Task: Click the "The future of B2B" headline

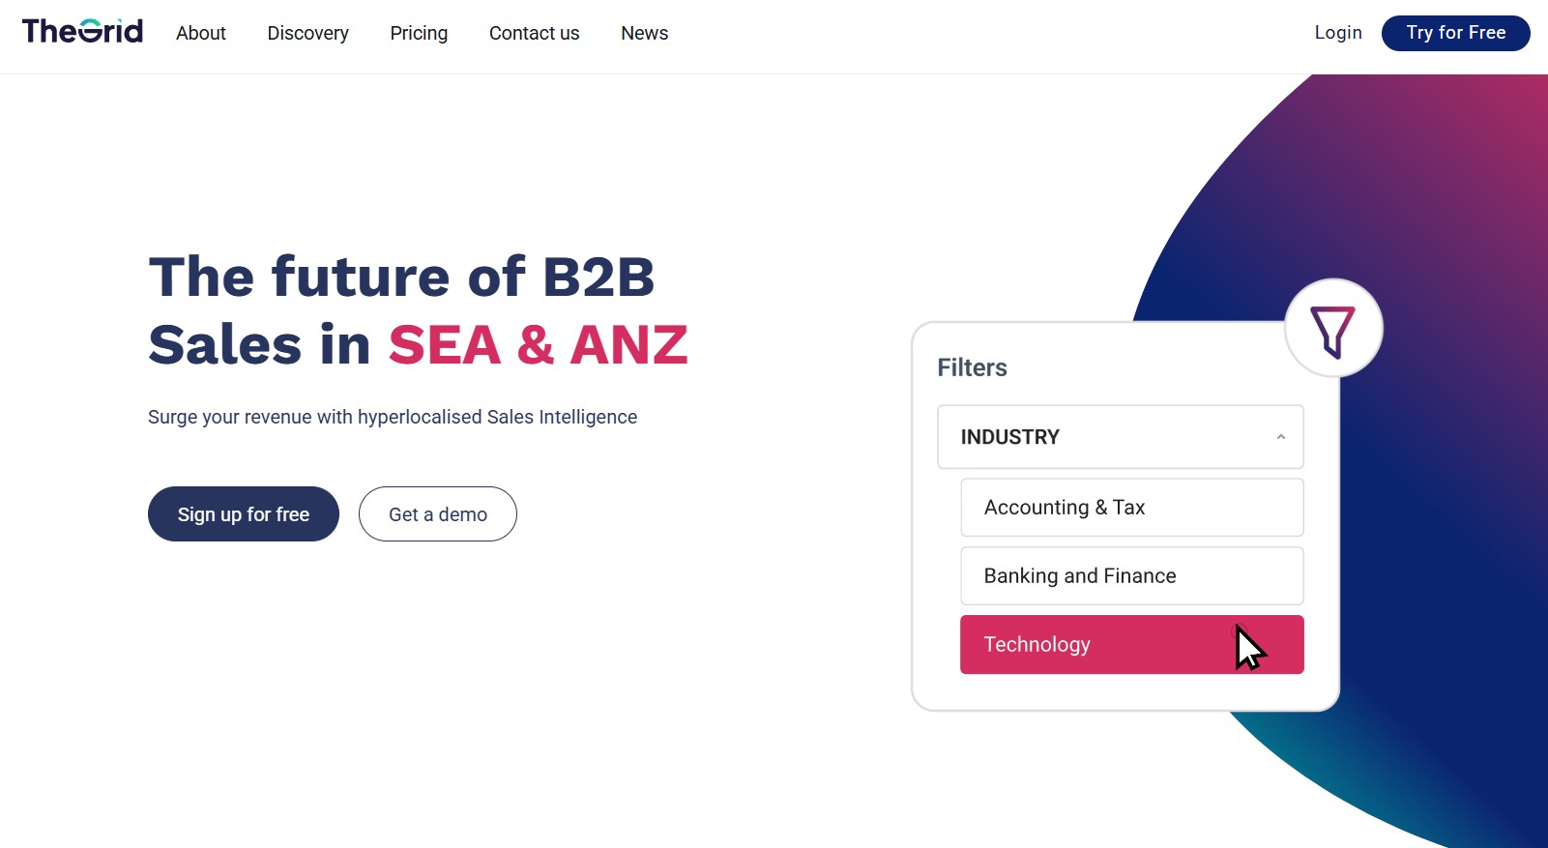Action: click(x=401, y=278)
